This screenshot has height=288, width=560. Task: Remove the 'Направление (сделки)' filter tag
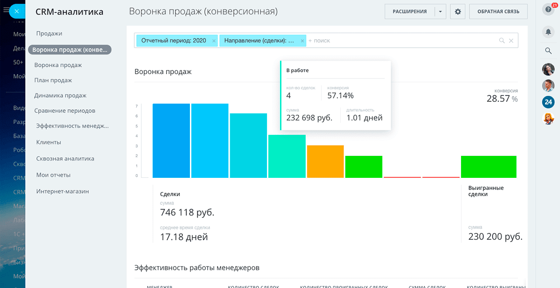tap(302, 41)
